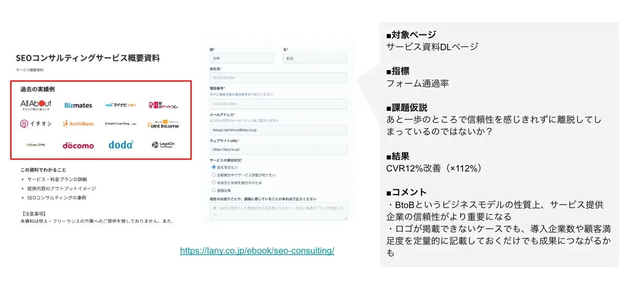Click the 会社名 input field
This screenshot has width=629, height=286.
278,77
